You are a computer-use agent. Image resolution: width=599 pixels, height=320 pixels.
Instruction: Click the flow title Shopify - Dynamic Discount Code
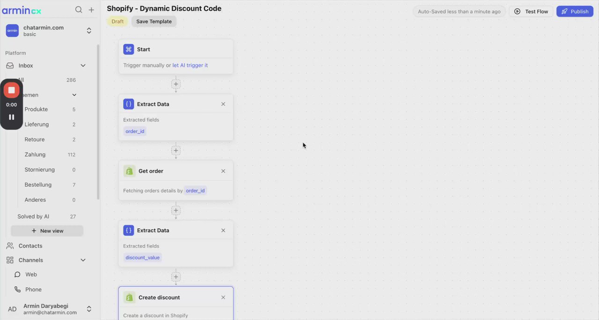pyautogui.click(x=164, y=8)
